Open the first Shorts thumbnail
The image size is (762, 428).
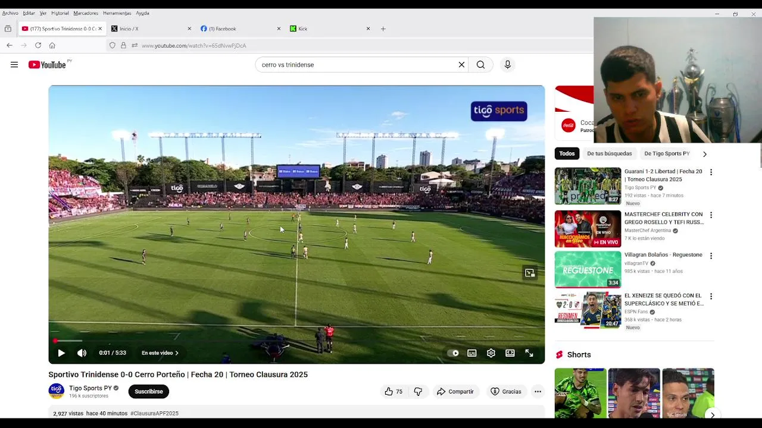click(x=580, y=394)
